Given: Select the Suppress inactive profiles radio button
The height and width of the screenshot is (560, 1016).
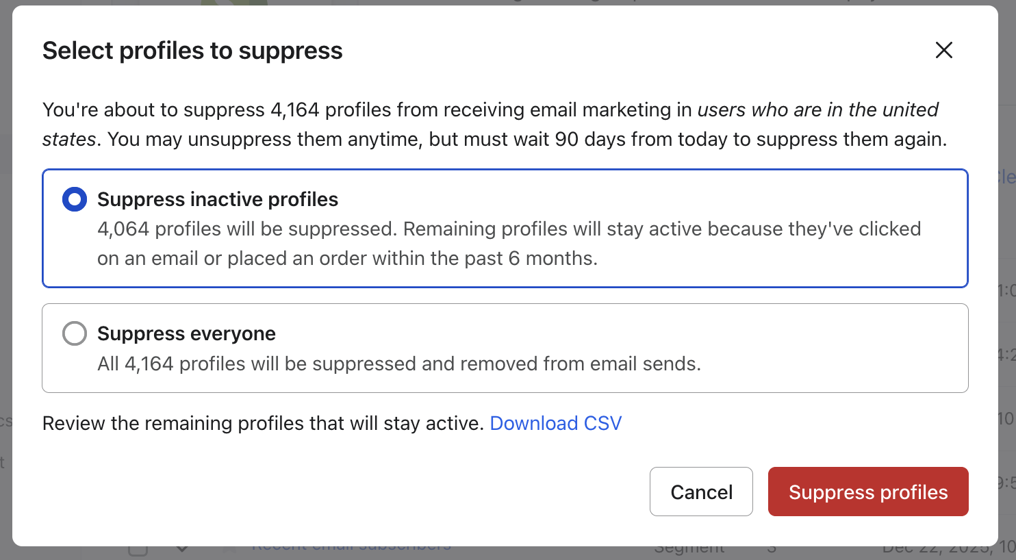Looking at the screenshot, I should 75,199.
